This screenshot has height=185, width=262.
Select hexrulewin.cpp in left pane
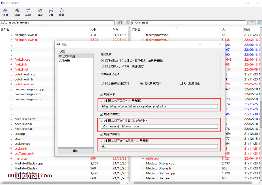[25, 119]
